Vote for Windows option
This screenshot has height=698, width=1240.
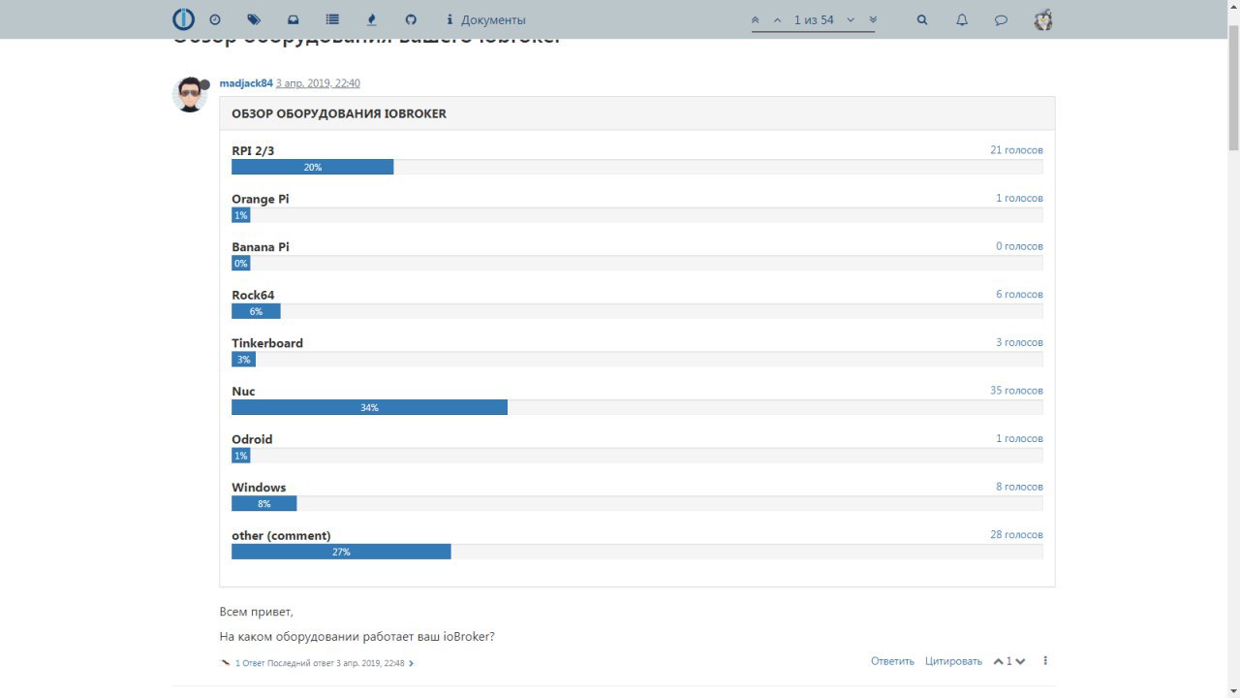pyautogui.click(x=259, y=488)
